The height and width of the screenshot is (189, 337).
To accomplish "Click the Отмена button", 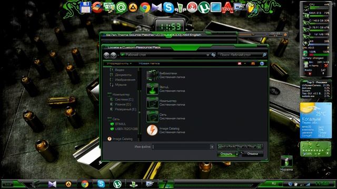I will [x=252, y=154].
